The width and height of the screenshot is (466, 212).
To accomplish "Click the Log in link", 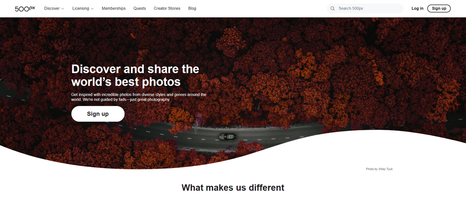I will [x=417, y=9].
